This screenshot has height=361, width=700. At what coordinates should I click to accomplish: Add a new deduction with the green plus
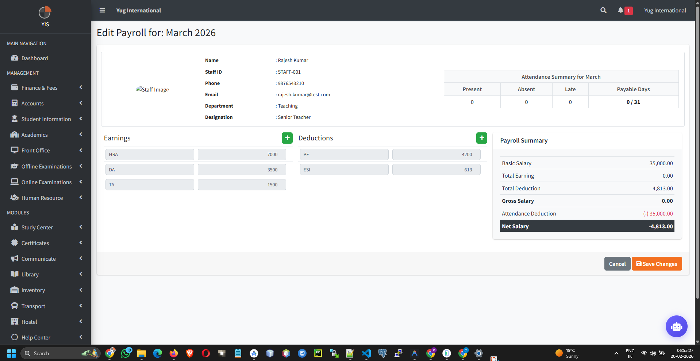[x=481, y=138]
